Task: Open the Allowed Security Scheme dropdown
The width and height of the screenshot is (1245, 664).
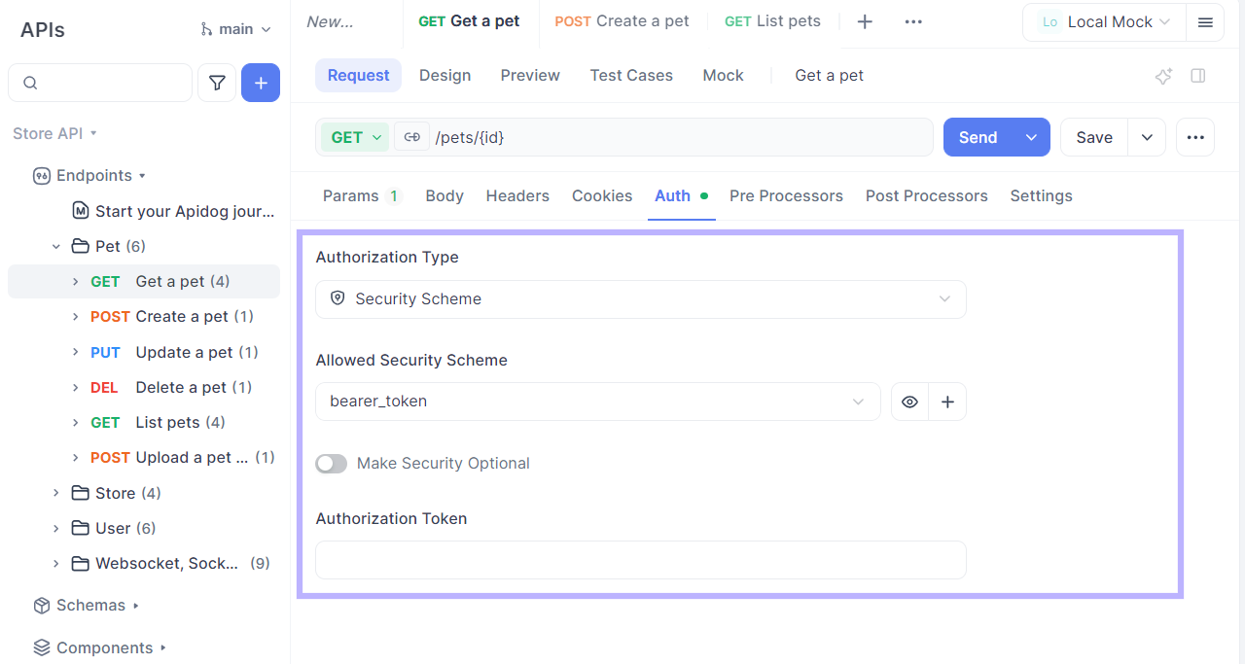Action: tap(598, 402)
